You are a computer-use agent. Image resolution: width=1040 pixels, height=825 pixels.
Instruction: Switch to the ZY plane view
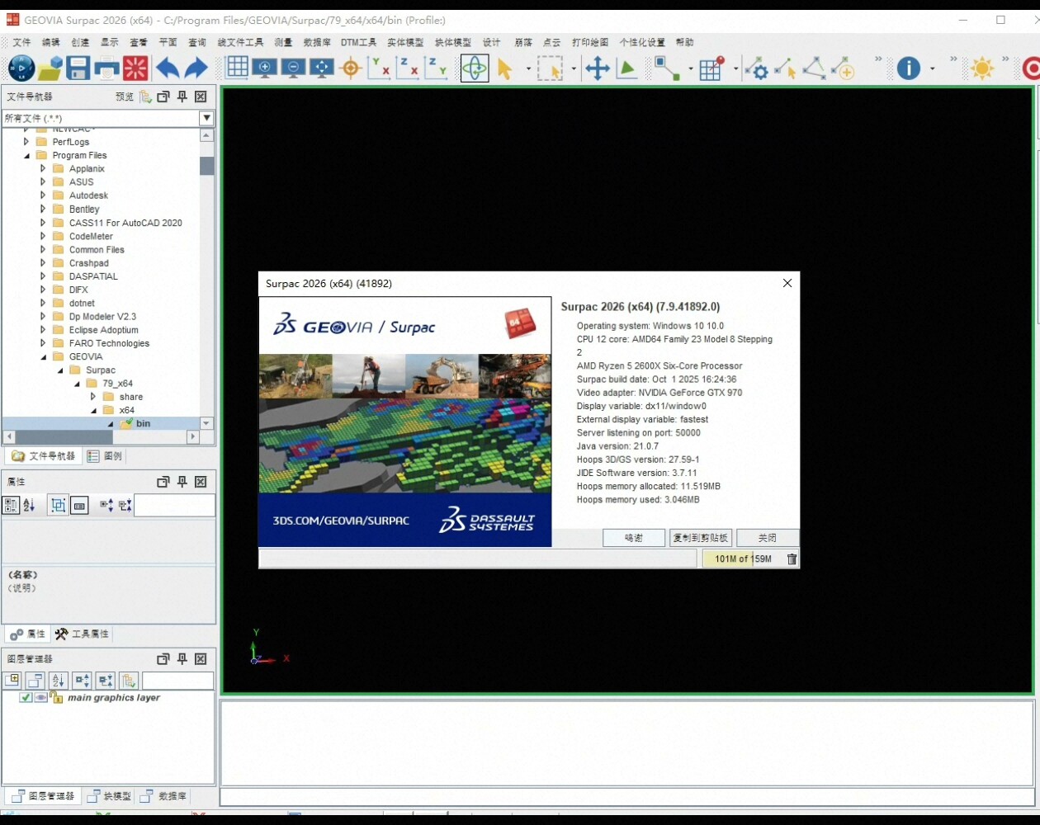436,68
